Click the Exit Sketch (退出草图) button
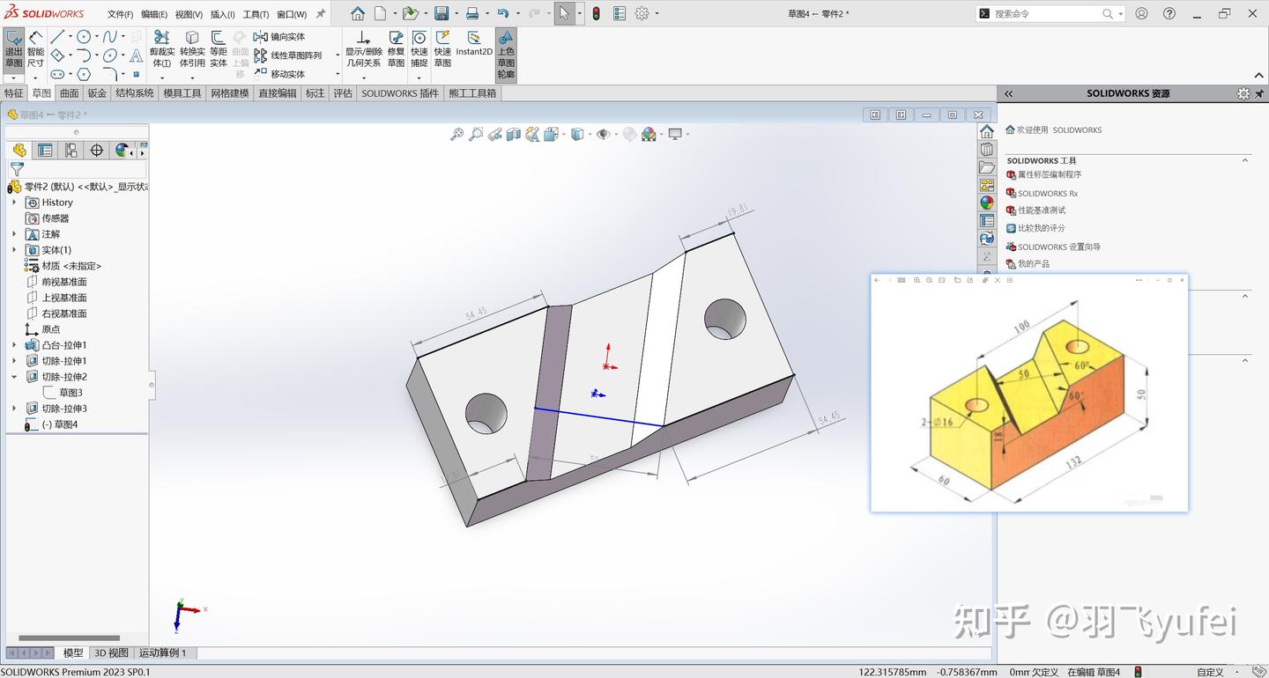Viewport: 1269px width, 678px height. [x=14, y=50]
